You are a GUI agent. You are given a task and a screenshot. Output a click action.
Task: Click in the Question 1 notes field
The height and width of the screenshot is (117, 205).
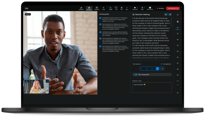[x=152, y=87]
